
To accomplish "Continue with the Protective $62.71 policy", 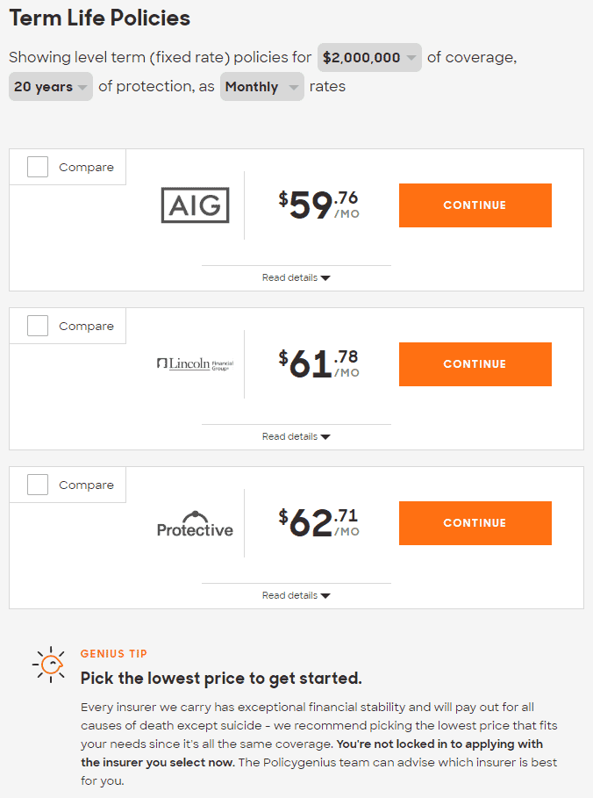I will pyautogui.click(x=475, y=523).
